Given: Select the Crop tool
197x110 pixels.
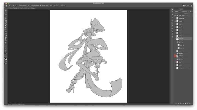Looking at the screenshot, I should 6,19.
